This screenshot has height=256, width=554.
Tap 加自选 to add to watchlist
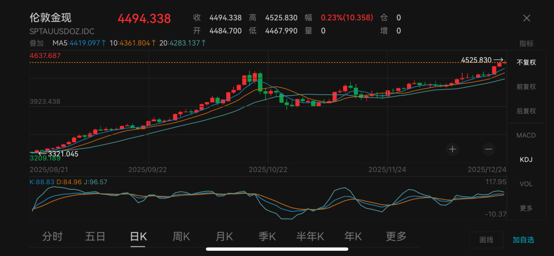[x=523, y=240]
